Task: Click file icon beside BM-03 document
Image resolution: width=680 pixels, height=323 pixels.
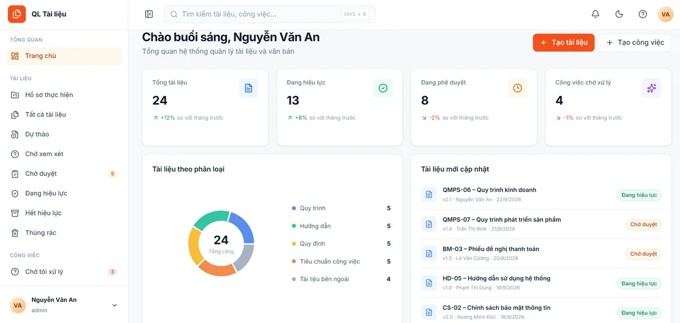Action: [x=429, y=253]
